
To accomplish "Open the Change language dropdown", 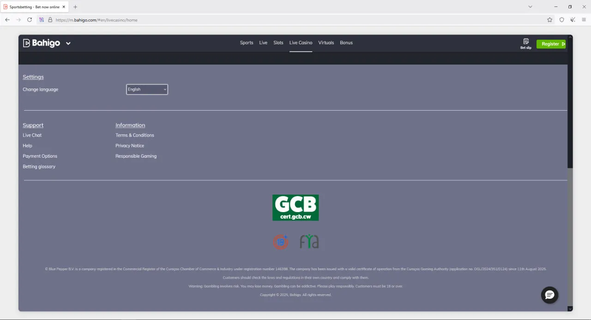I will (x=147, y=89).
